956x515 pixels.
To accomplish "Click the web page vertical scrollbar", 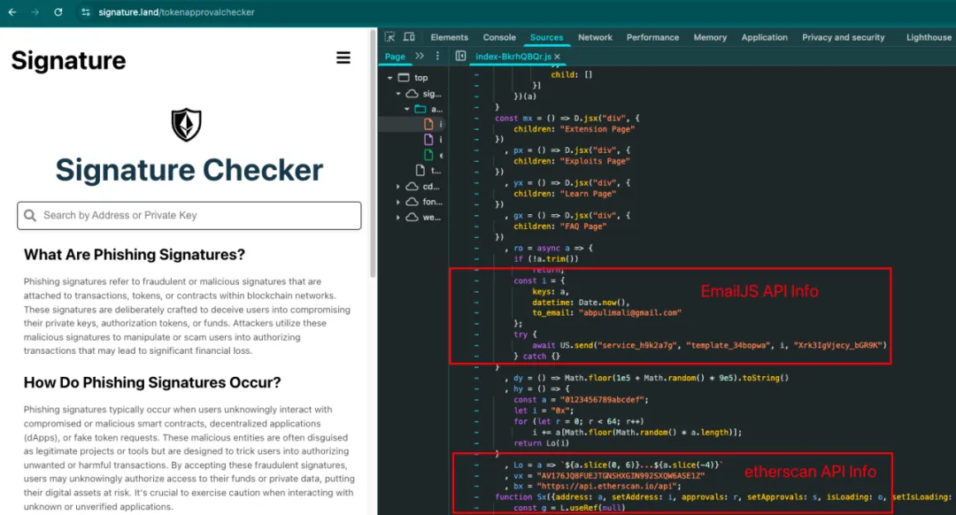I will [373, 177].
